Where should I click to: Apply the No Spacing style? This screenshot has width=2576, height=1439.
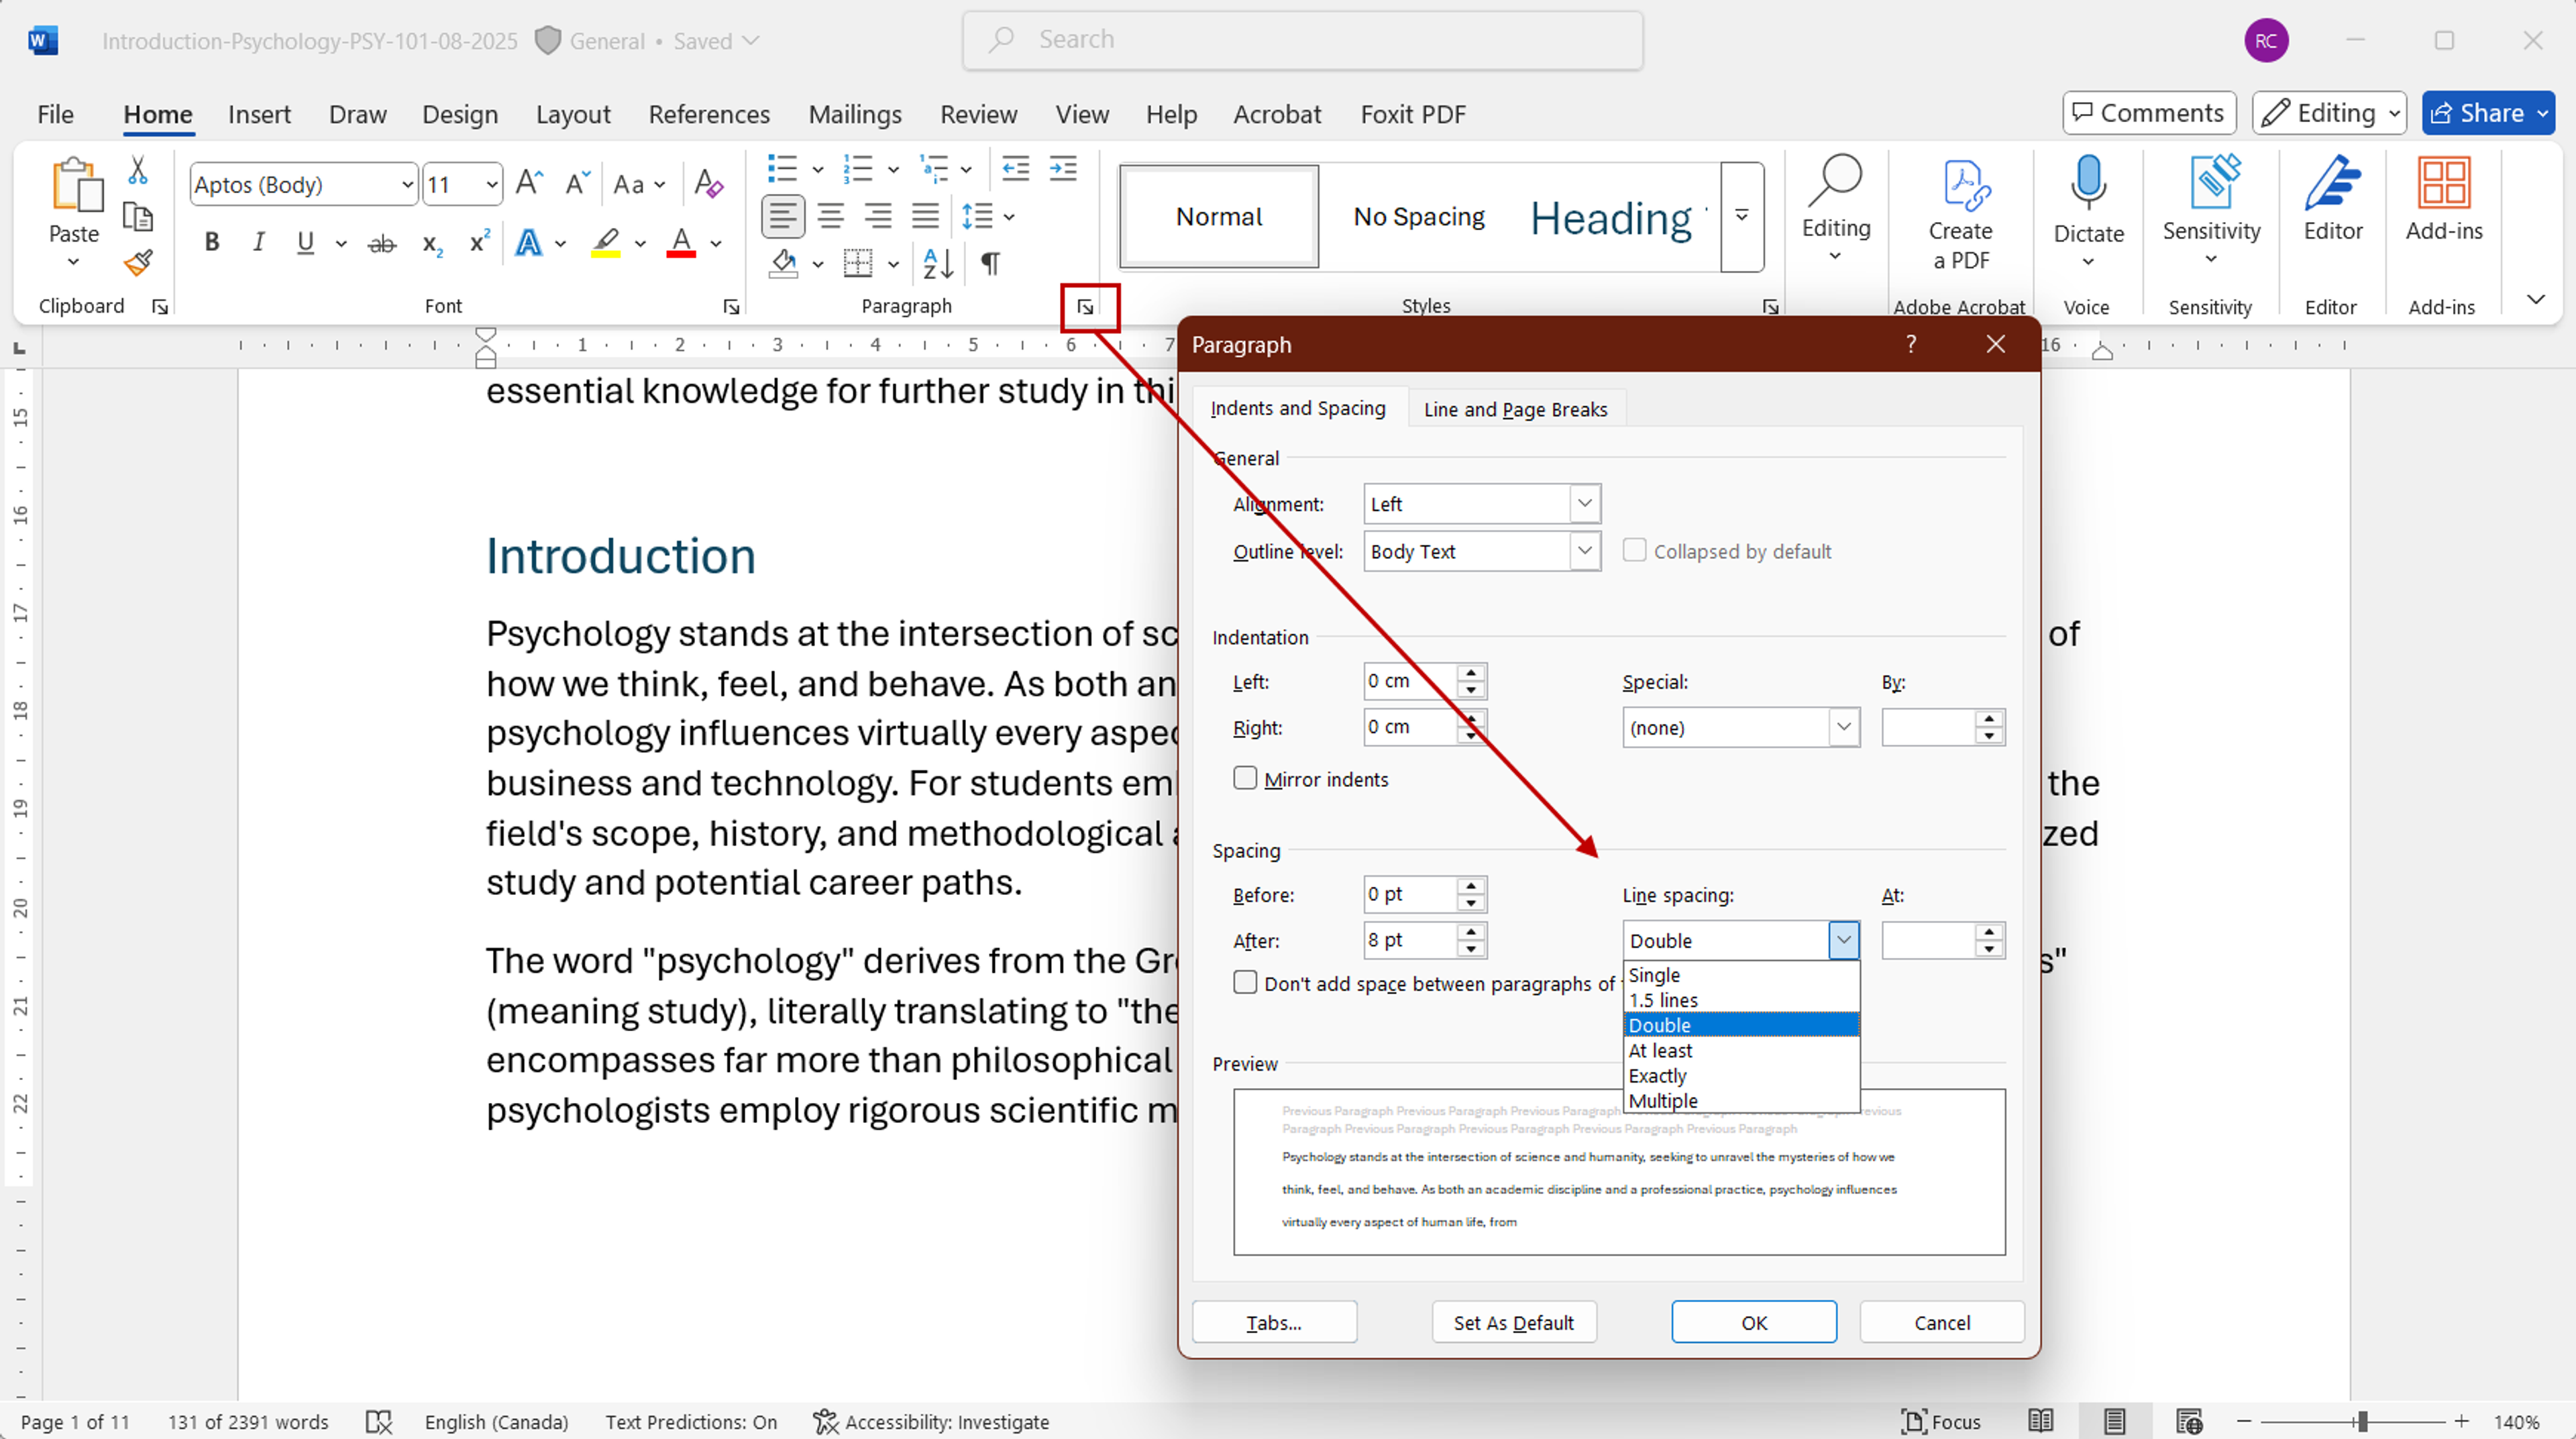1418,216
